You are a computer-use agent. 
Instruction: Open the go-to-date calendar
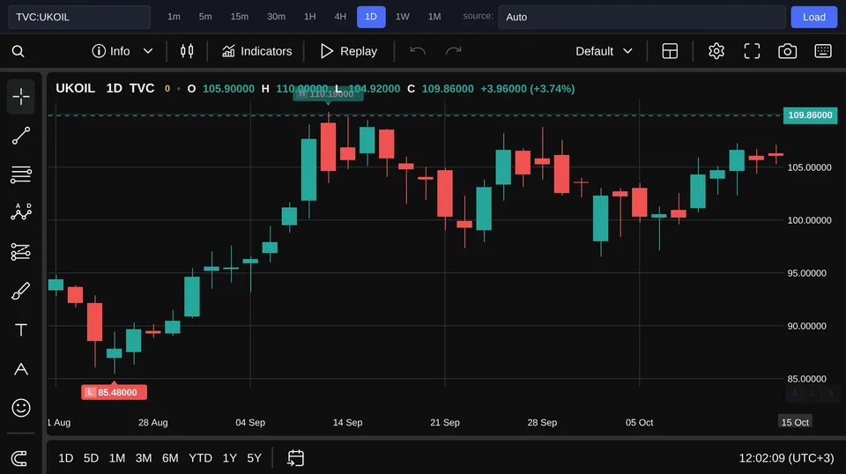[296, 458]
